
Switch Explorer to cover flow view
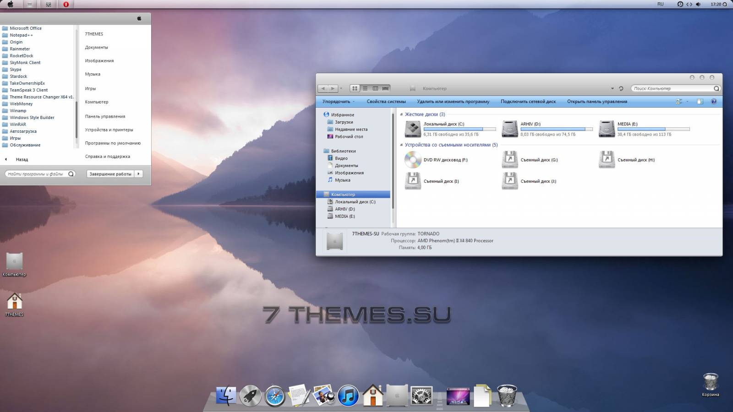(x=385, y=88)
